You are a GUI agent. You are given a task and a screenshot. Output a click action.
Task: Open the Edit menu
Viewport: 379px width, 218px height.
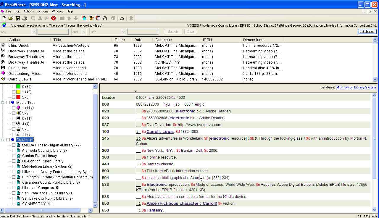pos(17,11)
